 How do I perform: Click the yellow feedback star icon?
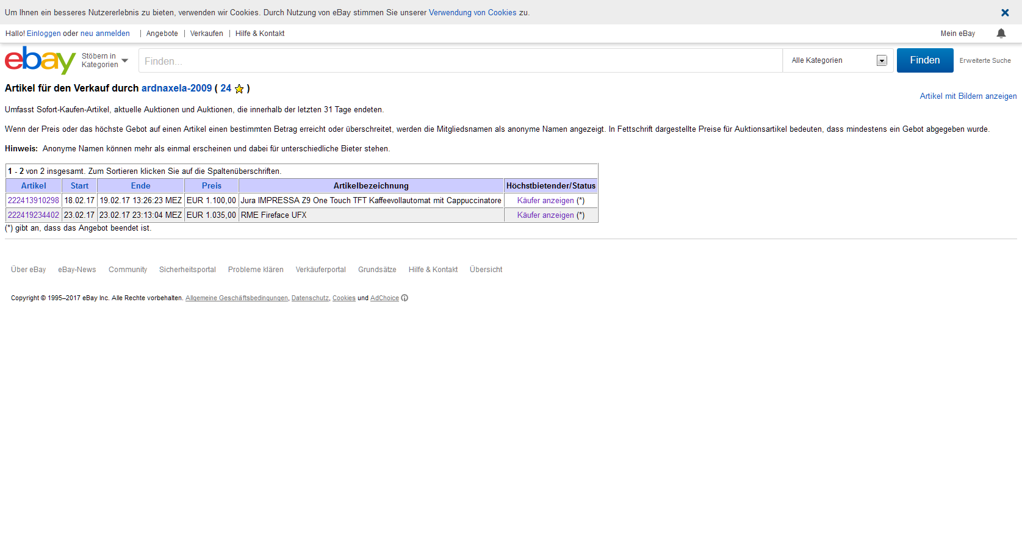pyautogui.click(x=239, y=89)
